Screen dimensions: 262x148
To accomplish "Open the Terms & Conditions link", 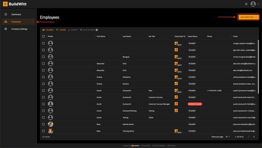I will [x=158, y=146].
